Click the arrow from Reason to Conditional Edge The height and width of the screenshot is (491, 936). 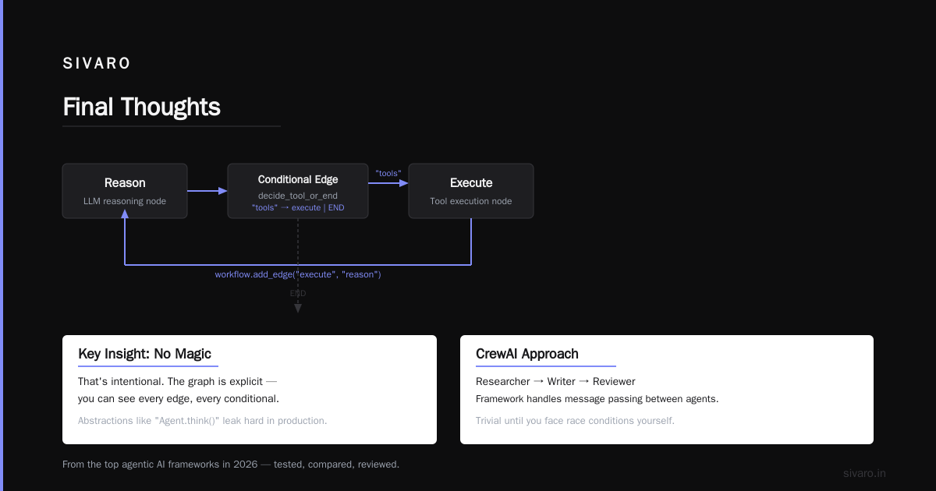(207, 191)
